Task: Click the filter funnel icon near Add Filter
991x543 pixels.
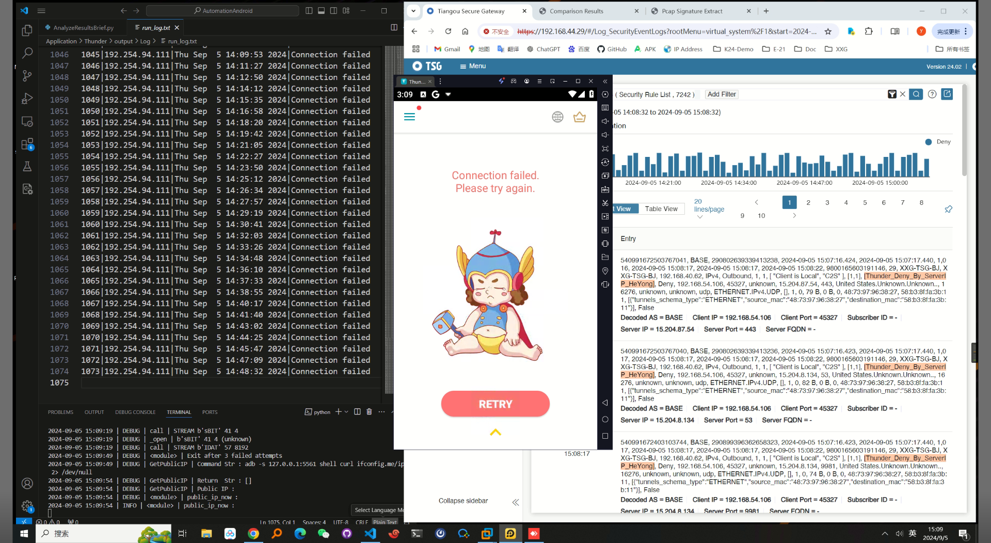Action: click(x=892, y=94)
